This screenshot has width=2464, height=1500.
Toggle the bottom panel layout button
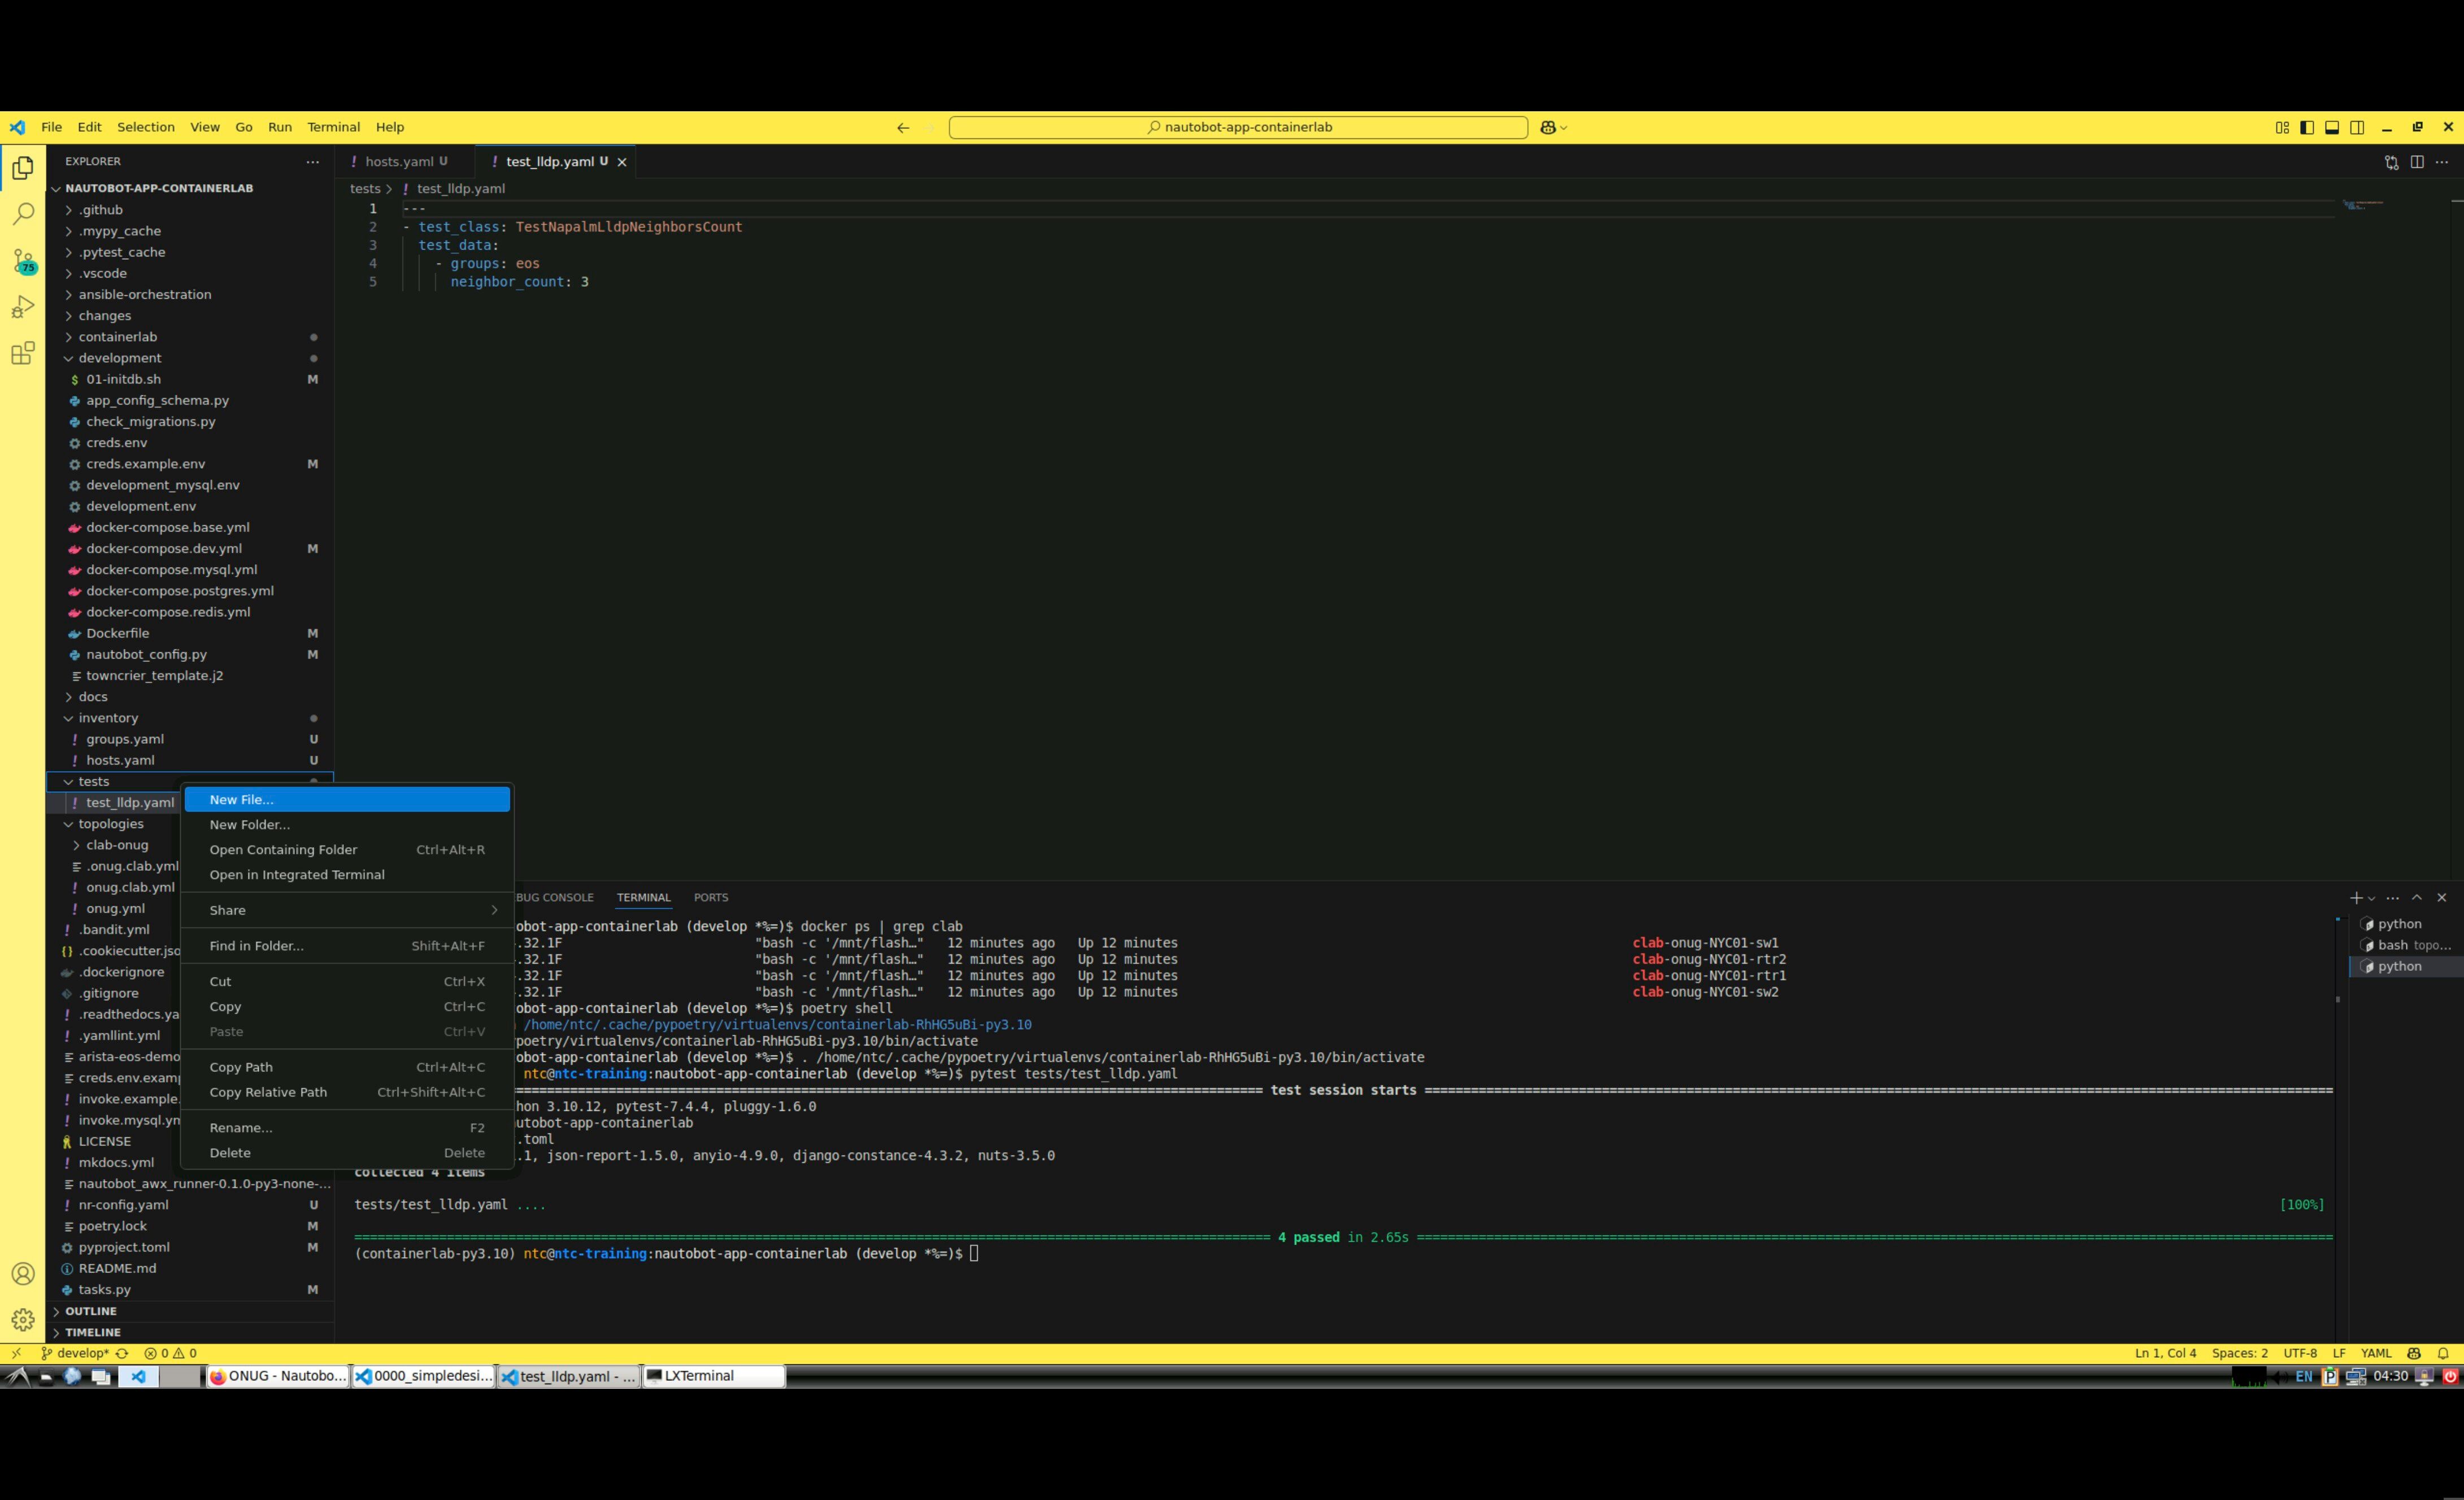(2332, 127)
